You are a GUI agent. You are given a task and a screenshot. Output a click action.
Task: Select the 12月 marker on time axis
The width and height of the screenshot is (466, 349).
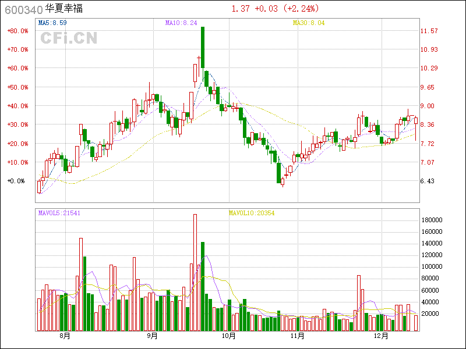(x=380, y=336)
